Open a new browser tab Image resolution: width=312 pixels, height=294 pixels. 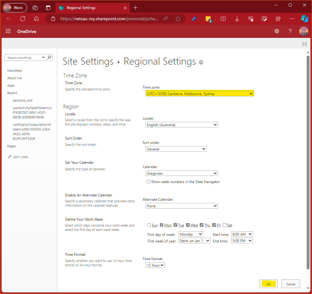point(136,8)
